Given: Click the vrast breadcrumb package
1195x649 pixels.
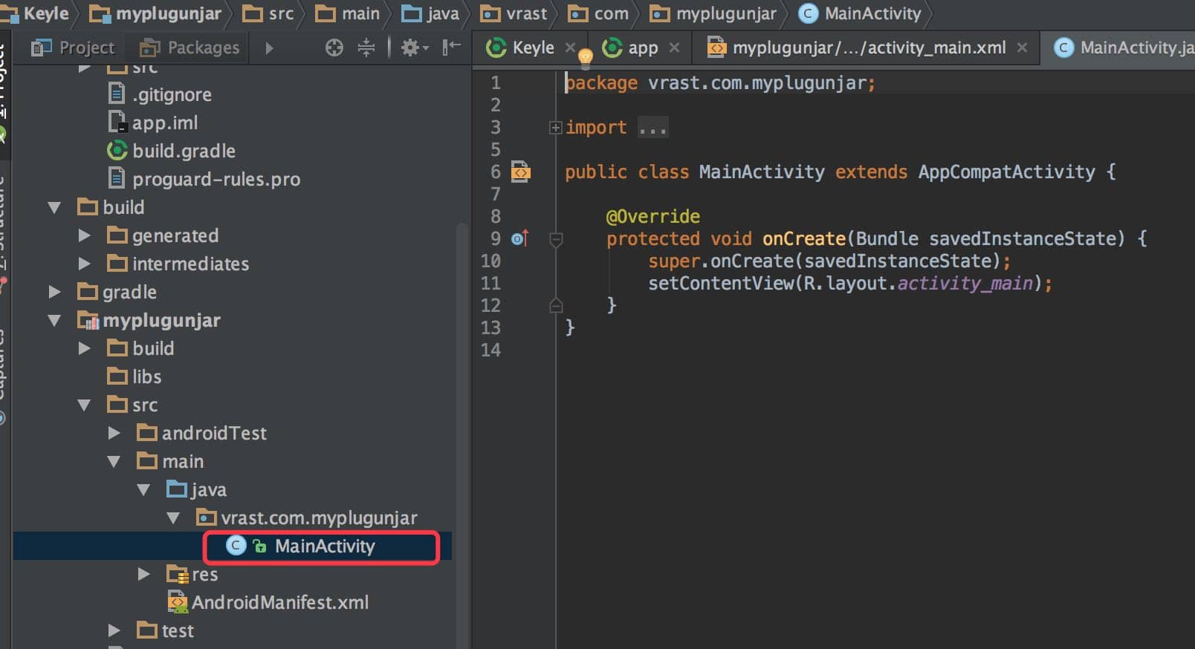Looking at the screenshot, I should tap(514, 13).
